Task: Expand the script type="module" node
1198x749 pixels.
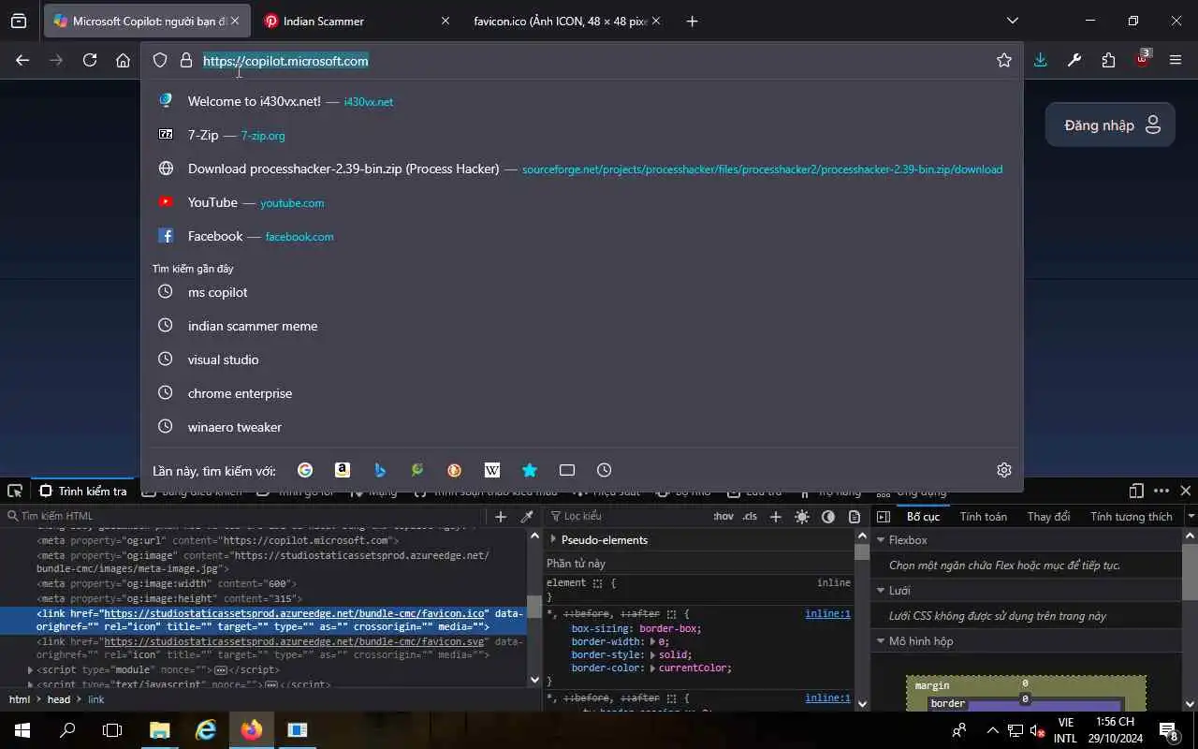Action: pyautogui.click(x=30, y=669)
